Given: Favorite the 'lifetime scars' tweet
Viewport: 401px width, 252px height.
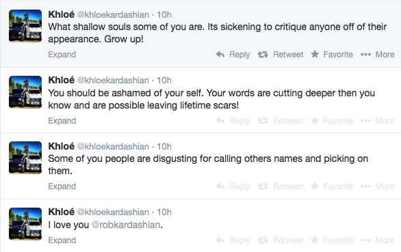Looking at the screenshot, I should click(332, 120).
